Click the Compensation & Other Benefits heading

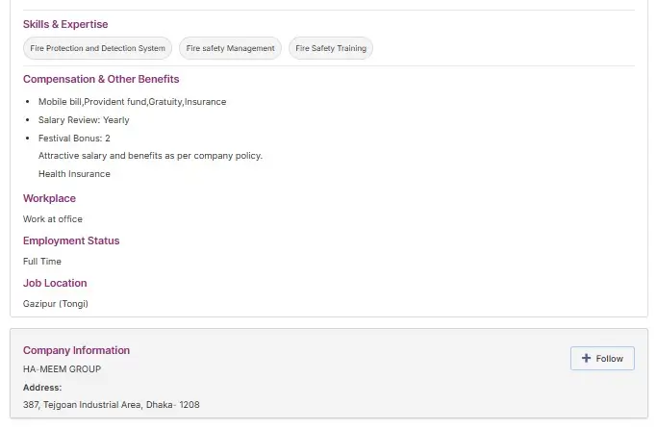coord(101,79)
